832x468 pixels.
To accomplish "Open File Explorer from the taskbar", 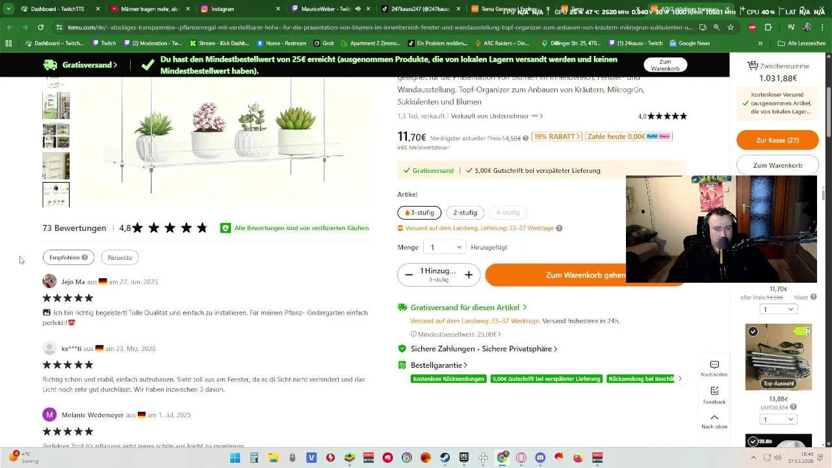I will (x=273, y=458).
